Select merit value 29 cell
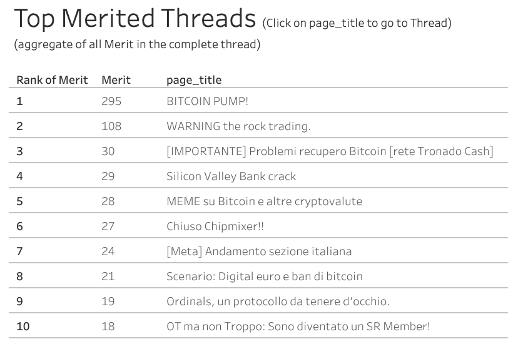 (x=108, y=176)
